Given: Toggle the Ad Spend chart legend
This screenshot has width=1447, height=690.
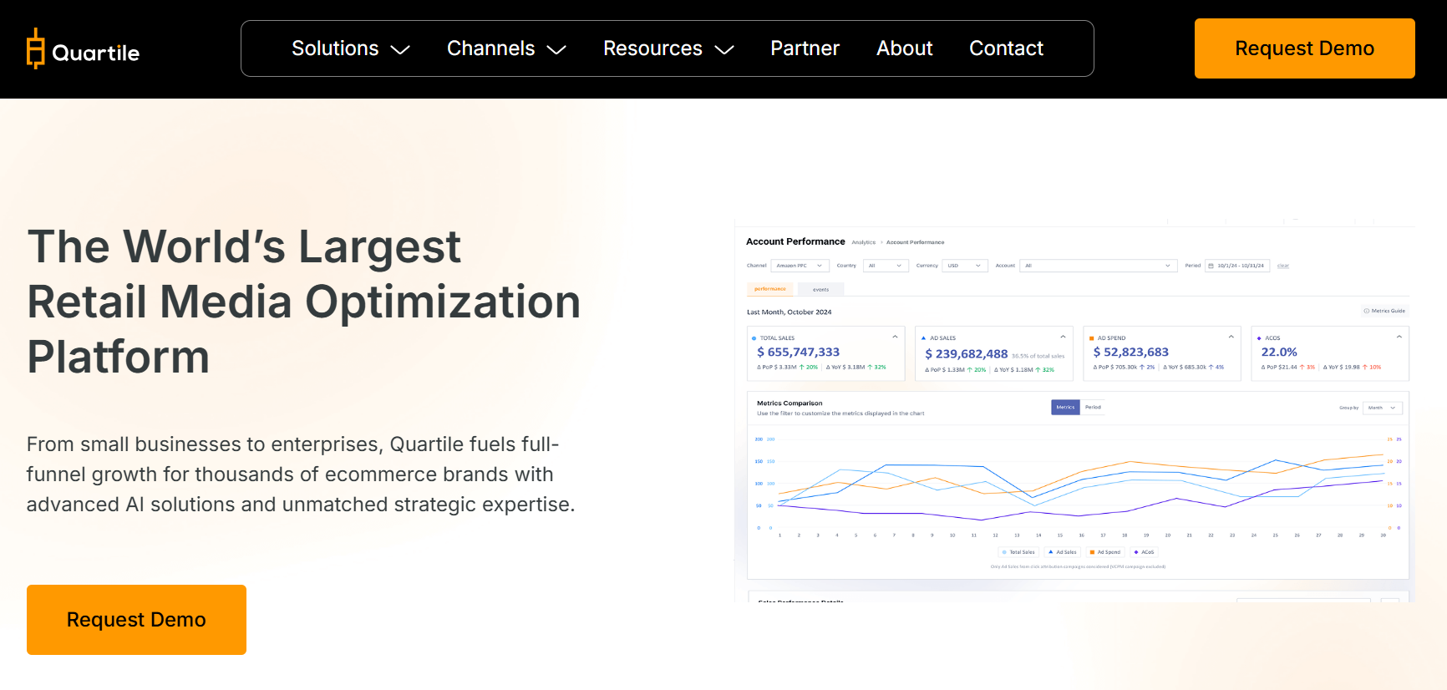Looking at the screenshot, I should [x=1105, y=552].
